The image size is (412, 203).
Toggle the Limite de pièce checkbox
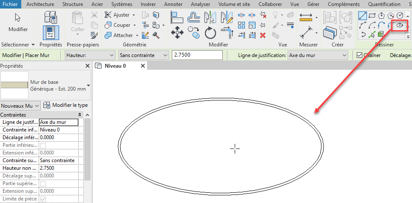coord(43,199)
